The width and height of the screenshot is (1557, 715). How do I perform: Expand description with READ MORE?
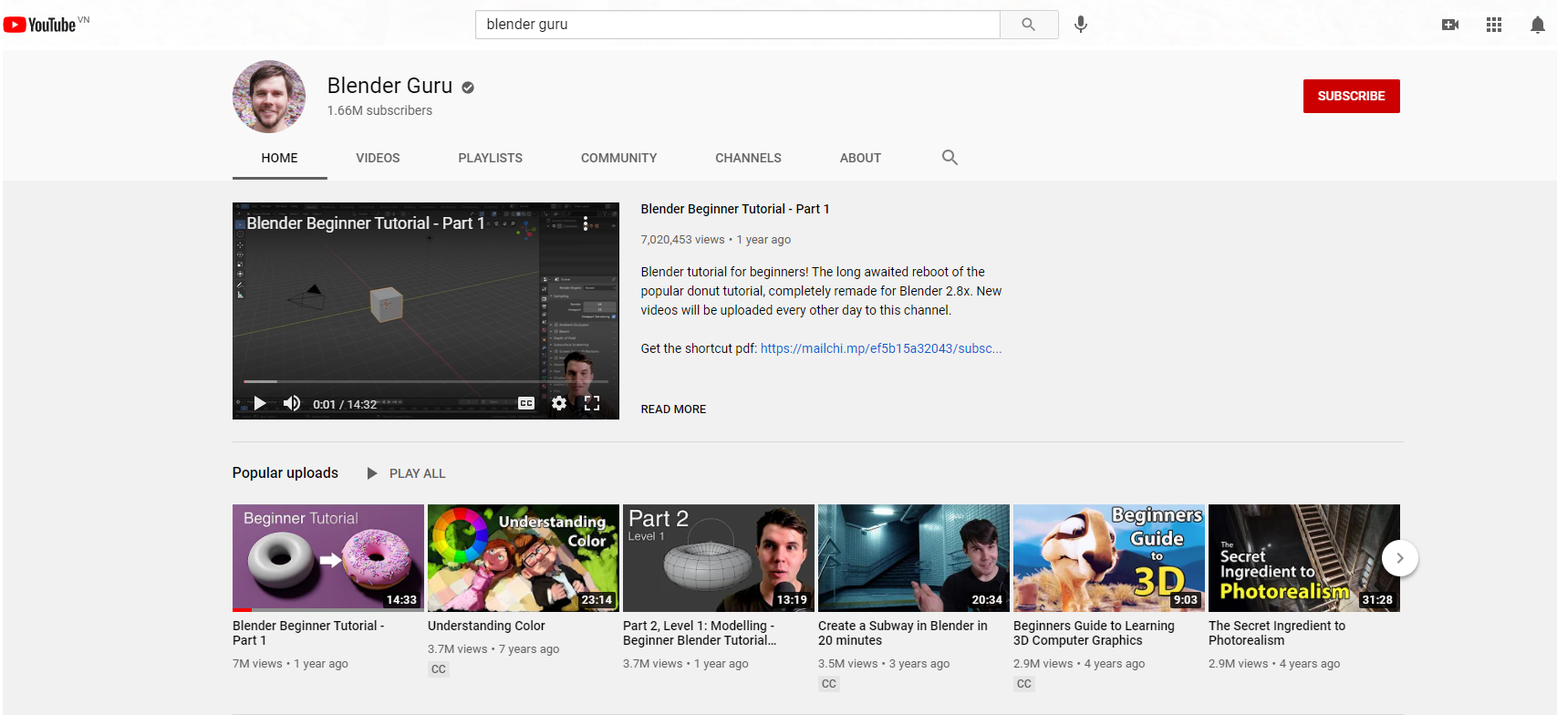(673, 409)
